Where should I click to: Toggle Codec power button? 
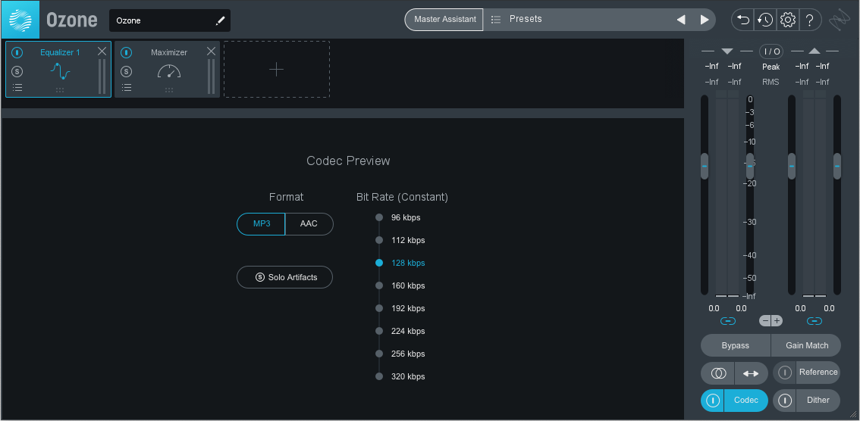coord(712,401)
